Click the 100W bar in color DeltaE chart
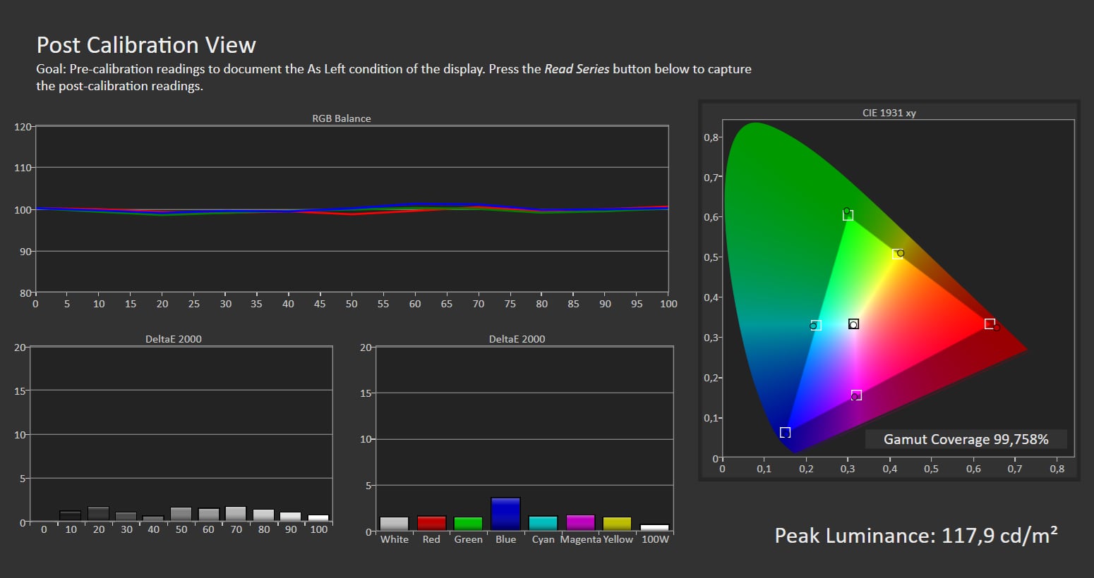The height and width of the screenshot is (578, 1094). pyautogui.click(x=654, y=527)
